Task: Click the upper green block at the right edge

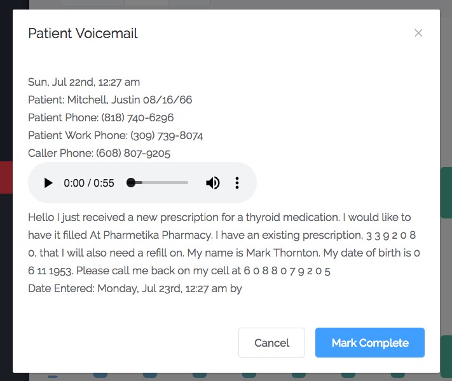Action: click(446, 192)
